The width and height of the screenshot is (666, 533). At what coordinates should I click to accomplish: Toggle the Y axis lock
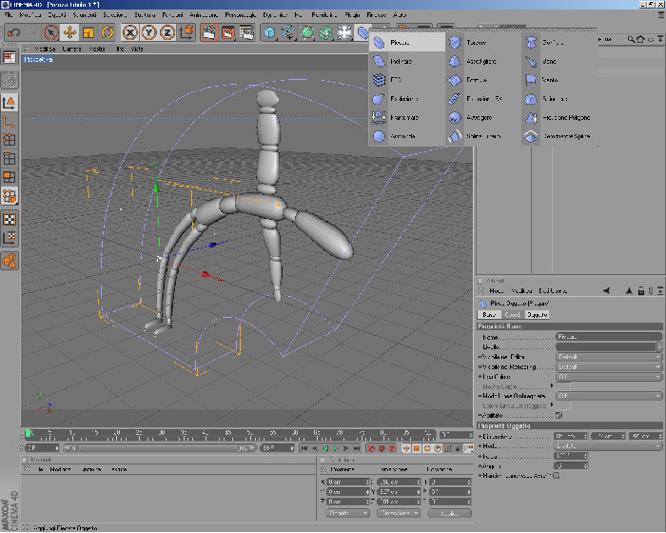(x=148, y=32)
